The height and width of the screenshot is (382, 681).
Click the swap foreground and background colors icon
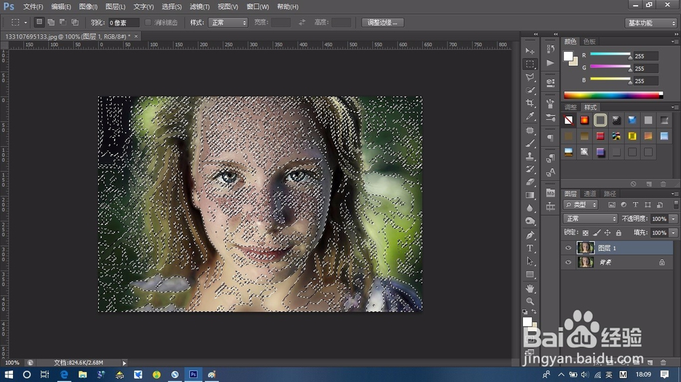[x=534, y=312]
